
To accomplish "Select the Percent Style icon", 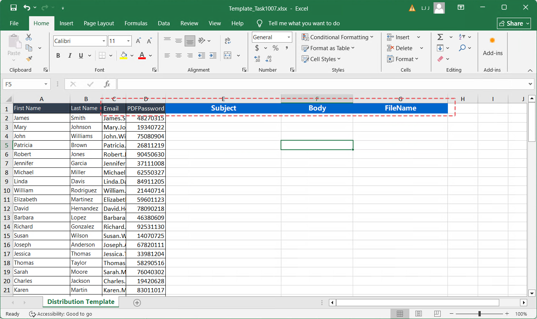I will click(x=276, y=48).
